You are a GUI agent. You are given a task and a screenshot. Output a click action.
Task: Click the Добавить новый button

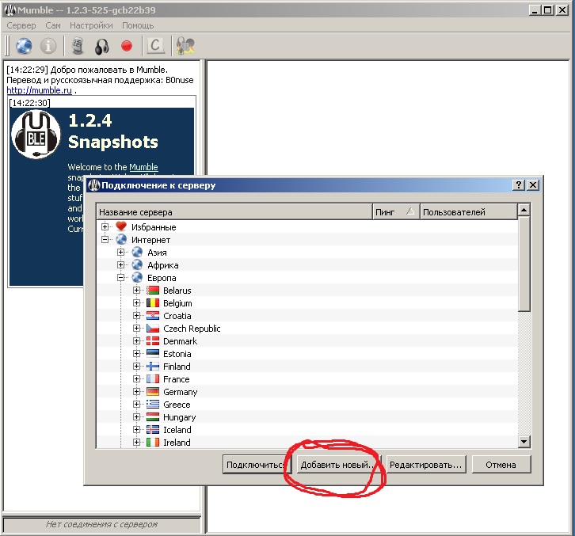pos(338,465)
